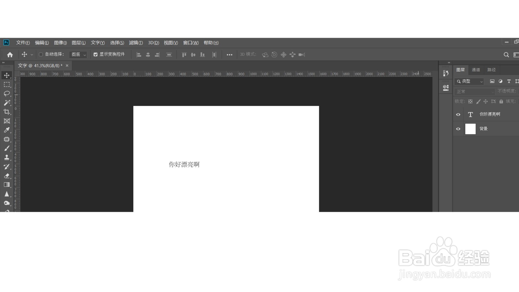The image size is (519, 292).
Task: Open the Search icon at top right
Action: 506,55
